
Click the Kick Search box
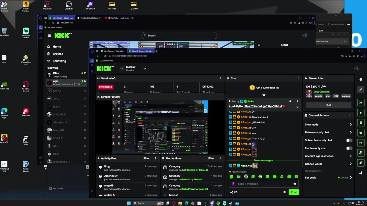tap(179, 35)
